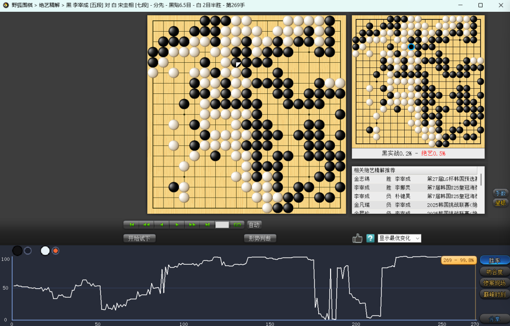Open the question mark help icon

[x=370, y=238]
